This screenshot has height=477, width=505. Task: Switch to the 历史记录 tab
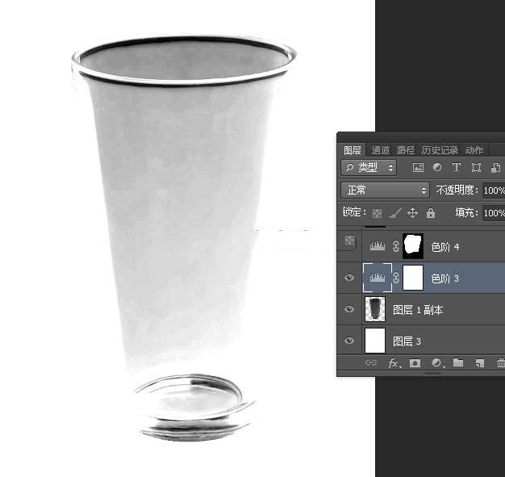point(440,150)
